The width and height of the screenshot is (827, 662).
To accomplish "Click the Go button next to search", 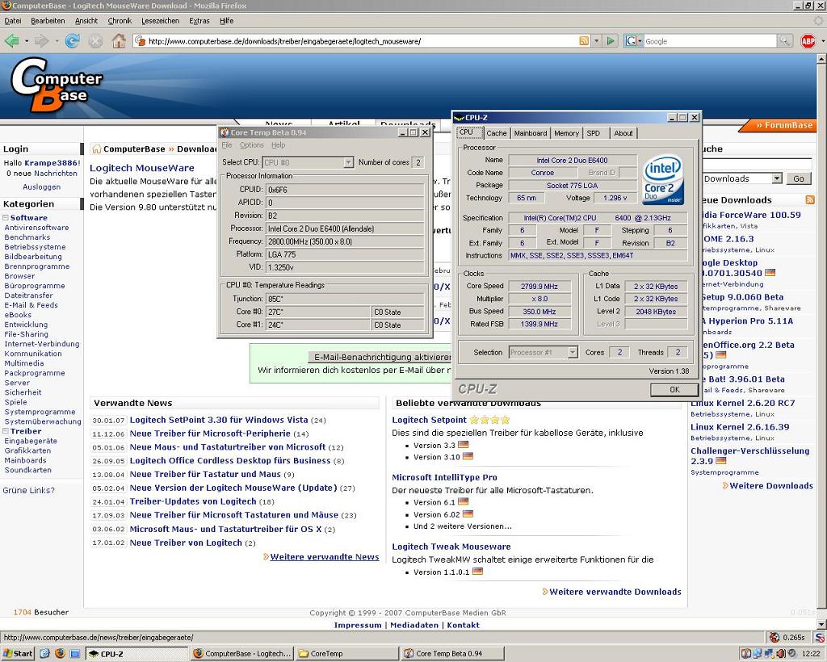I will point(799,178).
